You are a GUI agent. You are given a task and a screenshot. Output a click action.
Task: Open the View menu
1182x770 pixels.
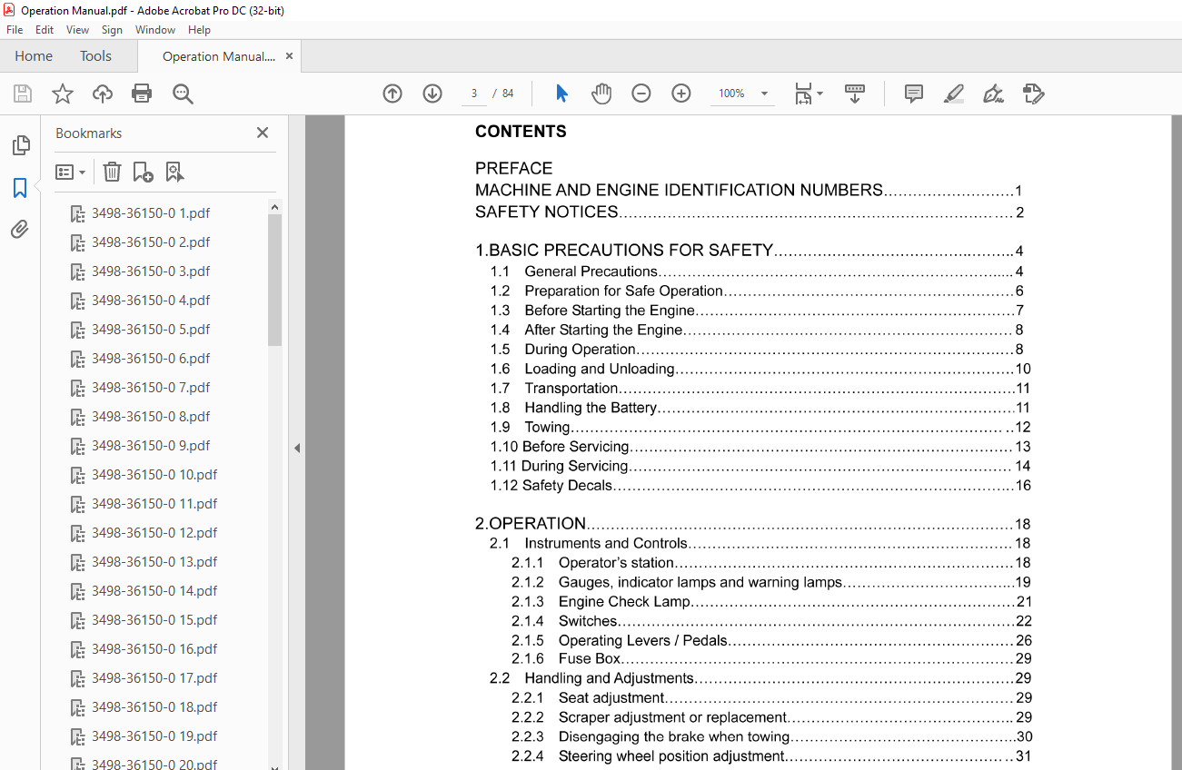[x=77, y=30]
